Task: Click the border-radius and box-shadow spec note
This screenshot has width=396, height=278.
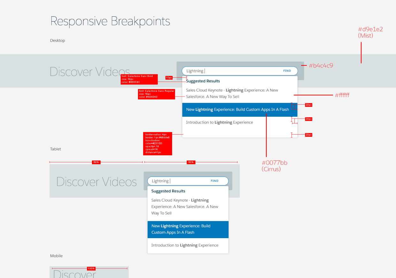Action: [157, 143]
